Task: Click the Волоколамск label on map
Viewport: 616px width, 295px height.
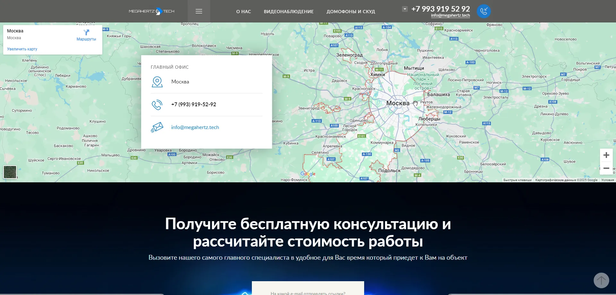Action: [x=204, y=46]
